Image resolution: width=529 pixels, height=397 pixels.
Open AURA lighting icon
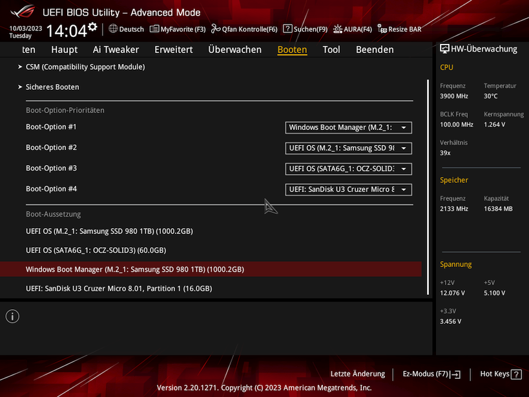point(338,29)
